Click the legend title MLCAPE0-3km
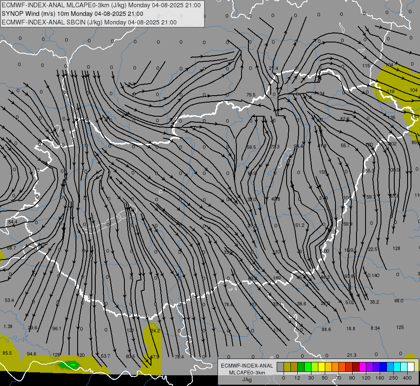Image resolution: width=420 pixels, height=386 pixels. 247,373
